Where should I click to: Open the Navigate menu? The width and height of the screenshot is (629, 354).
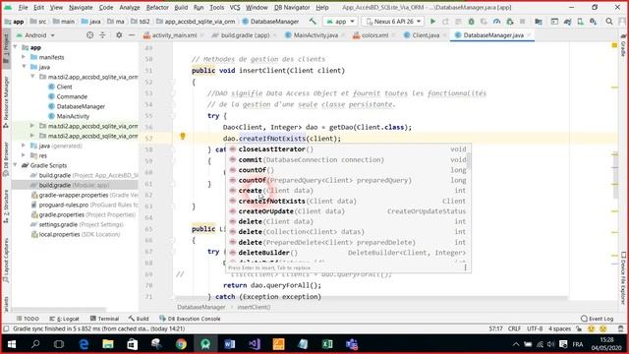[81, 7]
